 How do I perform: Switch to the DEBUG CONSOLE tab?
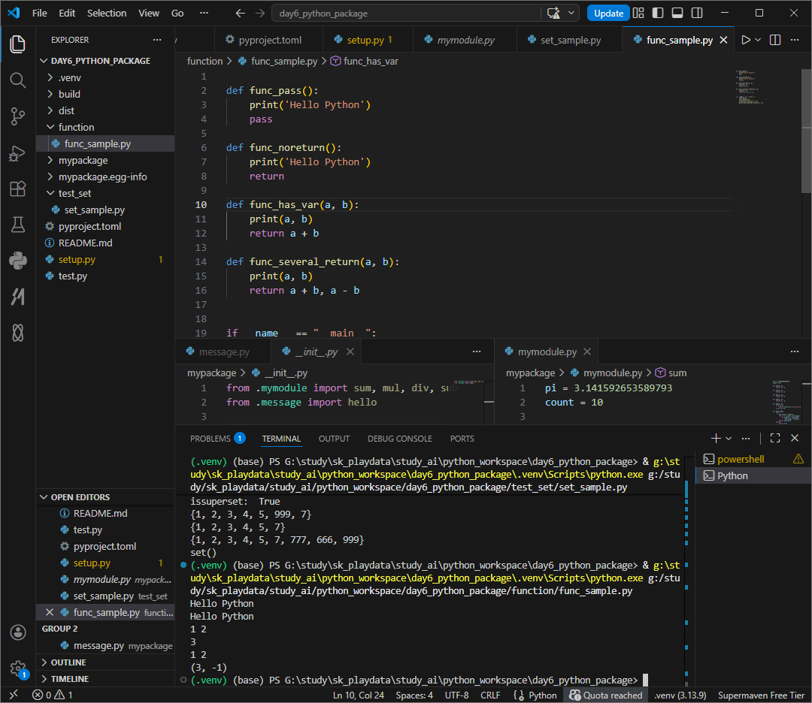(399, 439)
